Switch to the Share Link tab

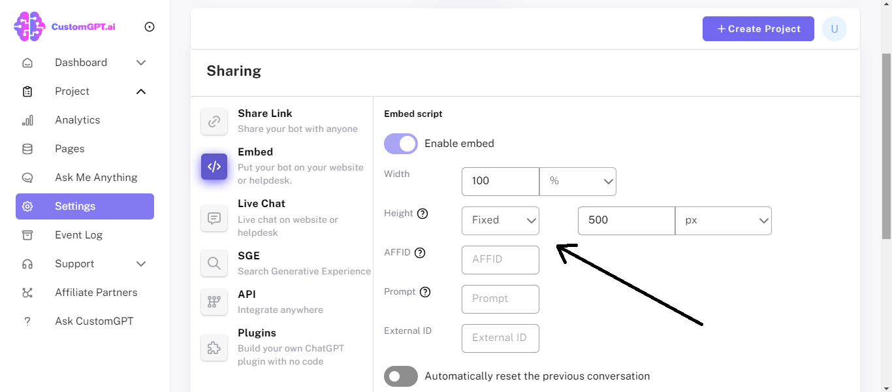click(x=264, y=113)
